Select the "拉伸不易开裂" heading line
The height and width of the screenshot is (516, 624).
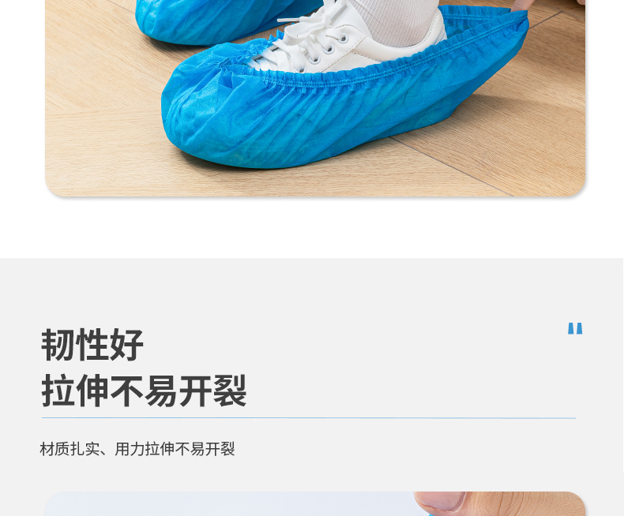(x=144, y=391)
